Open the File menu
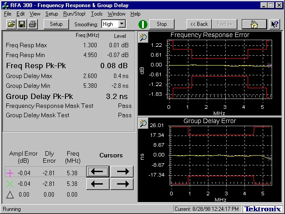The height and width of the screenshot is (214, 285). pos(8,14)
